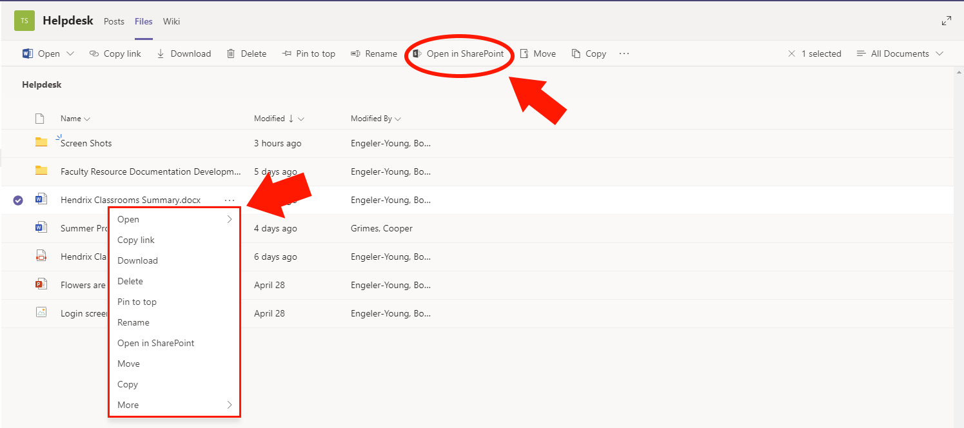Expand the Open submenu arrow in context menu
Image resolution: width=964 pixels, height=428 pixels.
click(230, 219)
